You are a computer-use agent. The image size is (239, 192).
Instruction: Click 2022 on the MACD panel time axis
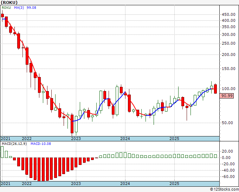[27, 184]
